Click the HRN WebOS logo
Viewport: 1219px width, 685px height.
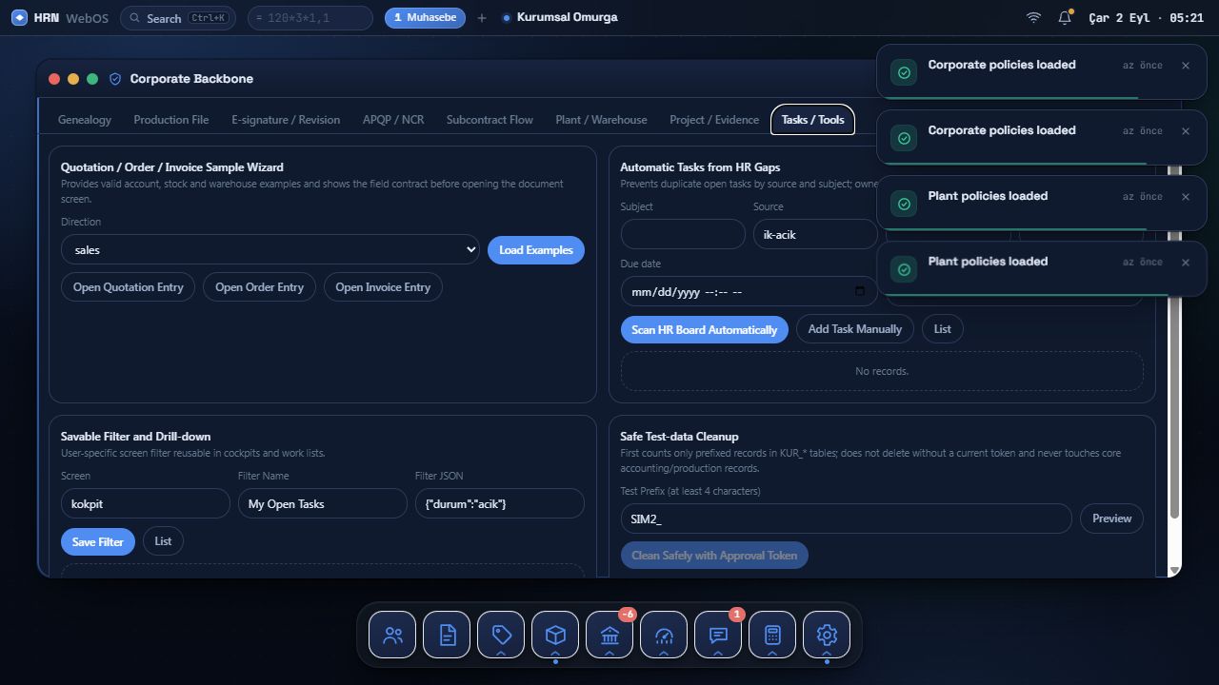[60, 18]
